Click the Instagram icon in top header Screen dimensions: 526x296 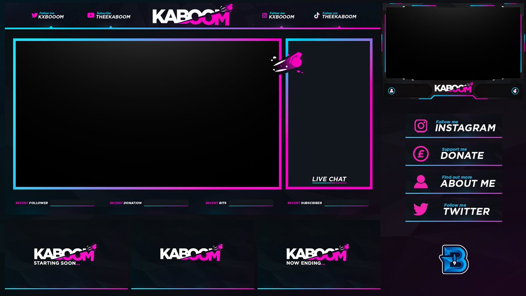pyautogui.click(x=265, y=15)
